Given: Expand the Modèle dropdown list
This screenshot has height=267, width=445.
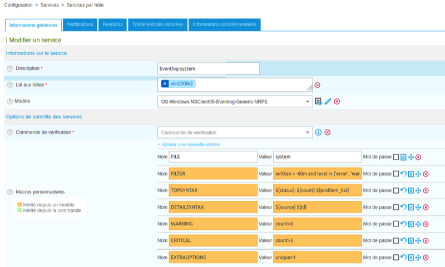Looking at the screenshot, I should pyautogui.click(x=308, y=102).
